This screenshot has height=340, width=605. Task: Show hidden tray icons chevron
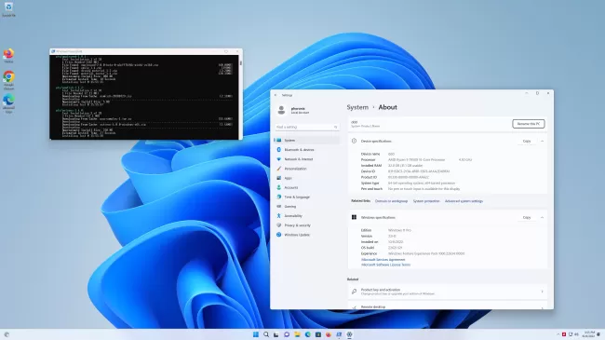point(558,334)
